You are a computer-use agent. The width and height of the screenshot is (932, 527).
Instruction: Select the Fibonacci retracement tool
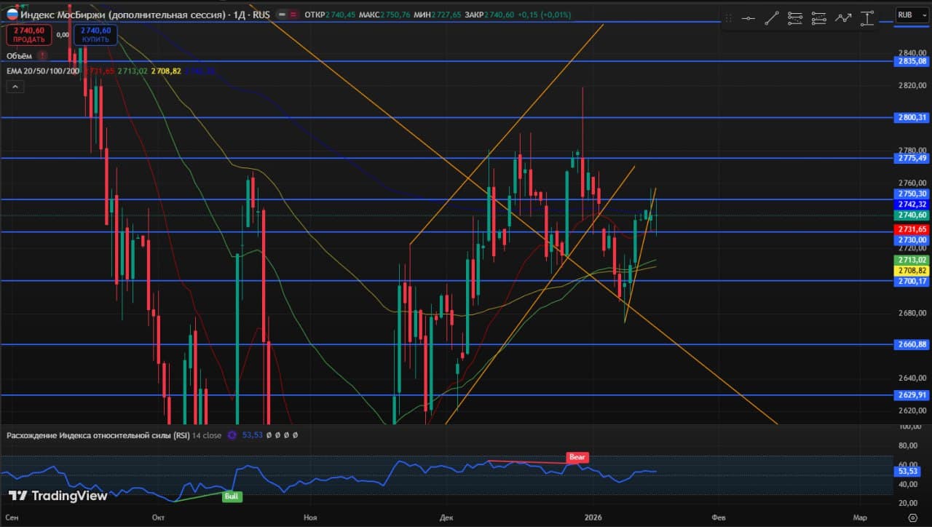(x=796, y=18)
